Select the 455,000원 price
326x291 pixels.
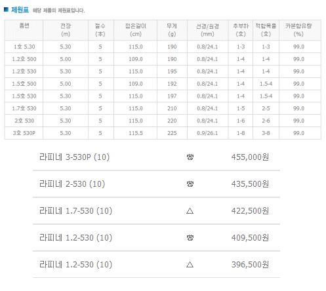point(250,157)
